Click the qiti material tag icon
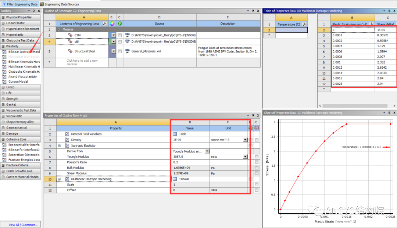Screen dimensions: 397x228 (x=70, y=41)
